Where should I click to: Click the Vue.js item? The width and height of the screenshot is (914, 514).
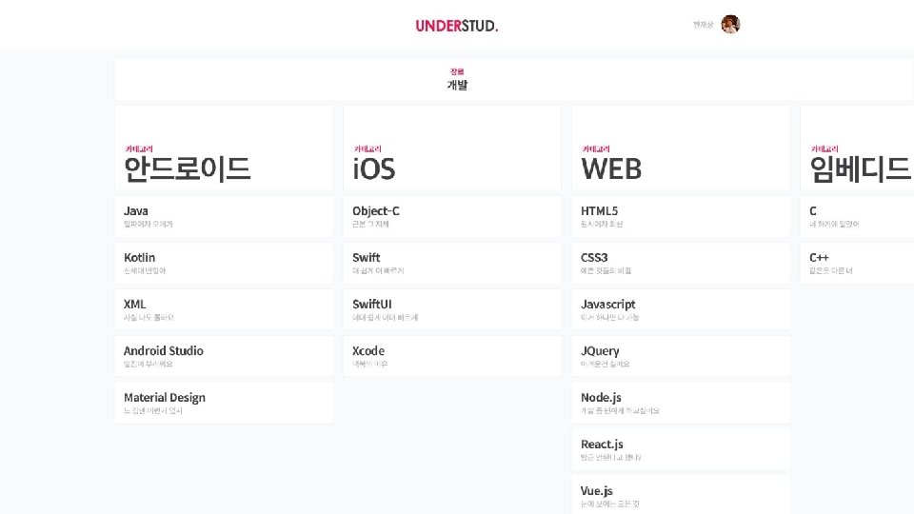click(x=681, y=495)
